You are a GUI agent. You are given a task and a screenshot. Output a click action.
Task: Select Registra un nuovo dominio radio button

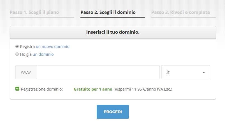(17, 47)
